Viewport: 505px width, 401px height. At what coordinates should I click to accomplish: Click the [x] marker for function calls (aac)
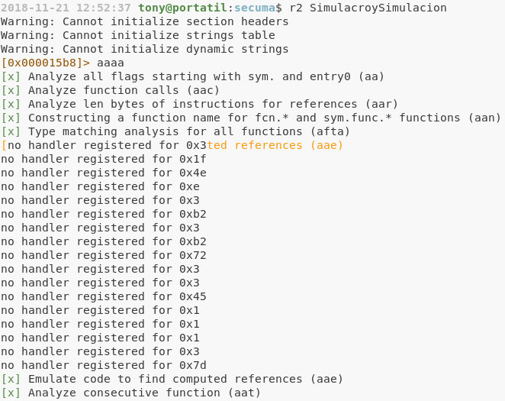[x=11, y=90]
